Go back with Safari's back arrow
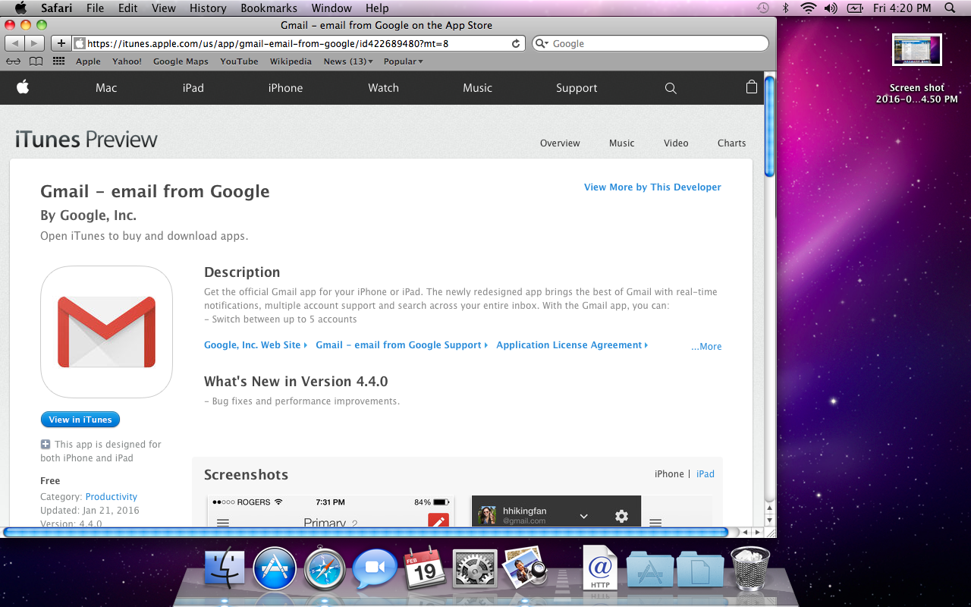Screen dimensions: 971x607 pyautogui.click(x=15, y=43)
